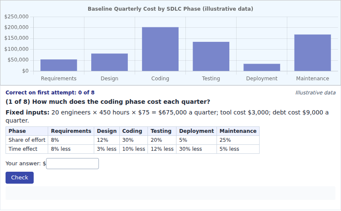
Task: Click the 'Testing' table header
Action: point(161,131)
